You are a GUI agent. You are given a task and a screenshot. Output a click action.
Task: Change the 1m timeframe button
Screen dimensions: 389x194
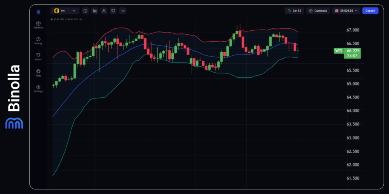click(123, 11)
